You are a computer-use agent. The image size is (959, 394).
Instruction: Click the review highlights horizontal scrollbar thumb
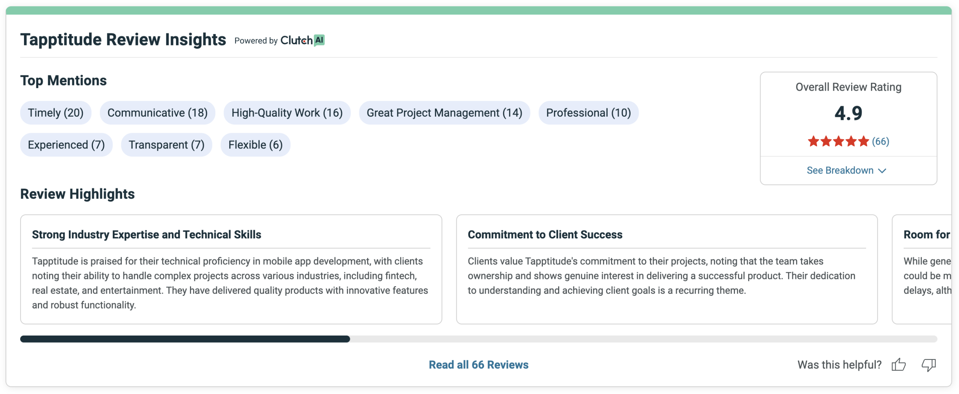[185, 339]
